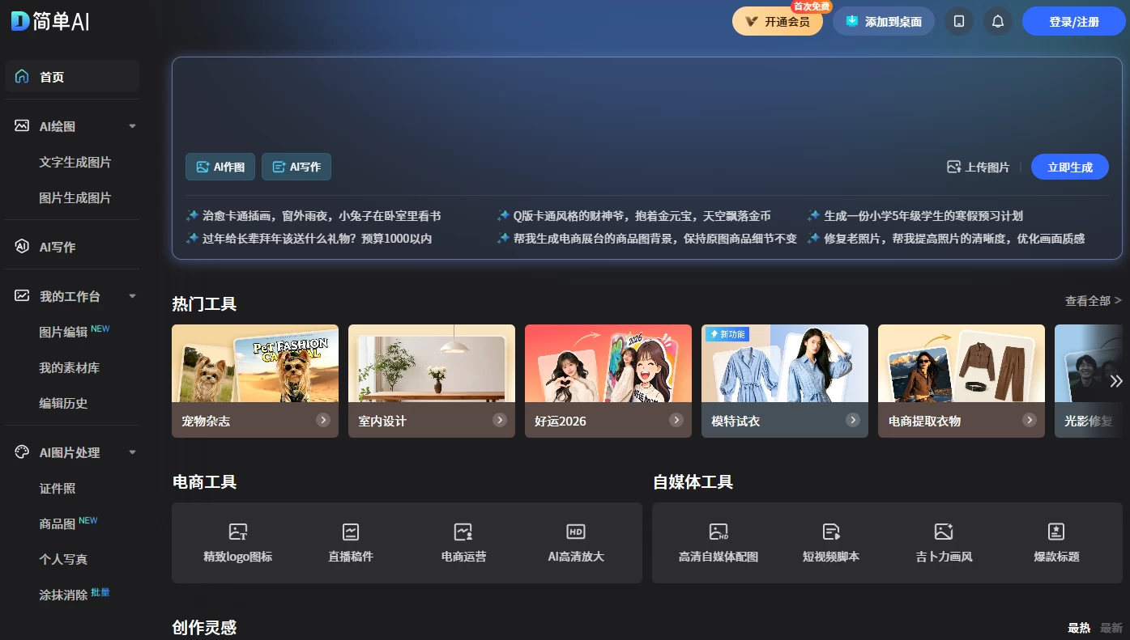1130x640 pixels.
Task: Switch to AI写作 mode
Action: pyautogui.click(x=296, y=167)
